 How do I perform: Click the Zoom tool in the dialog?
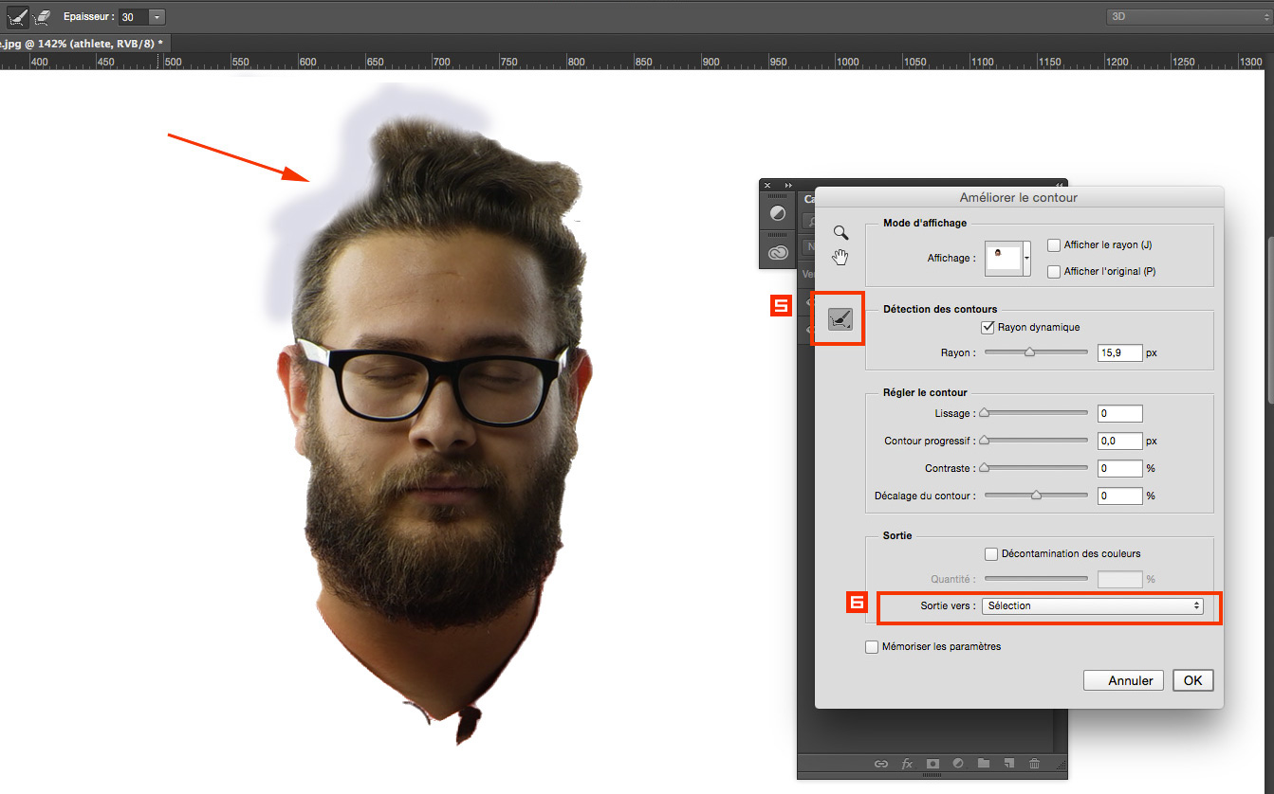tap(840, 233)
